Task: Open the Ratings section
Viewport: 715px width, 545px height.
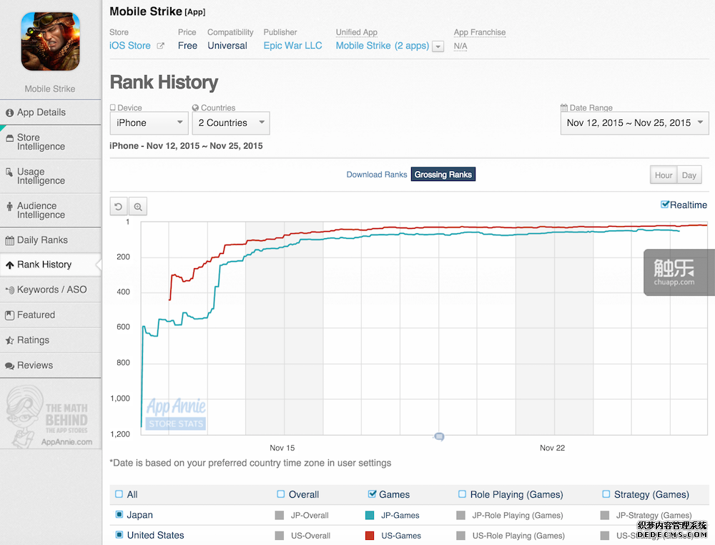Action: [50, 340]
